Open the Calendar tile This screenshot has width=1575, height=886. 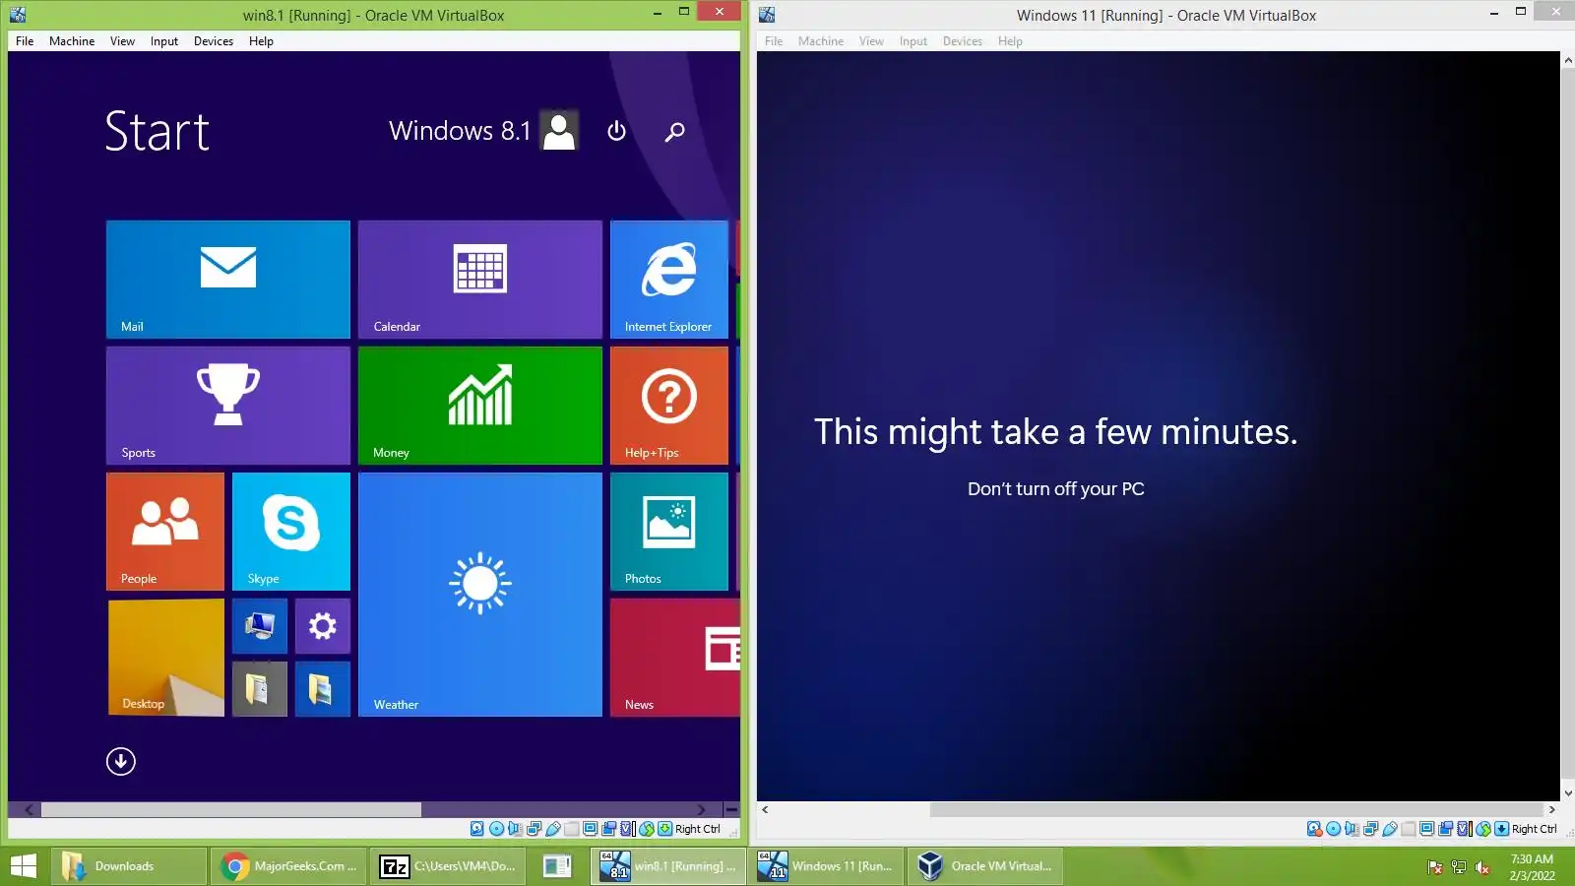click(480, 280)
